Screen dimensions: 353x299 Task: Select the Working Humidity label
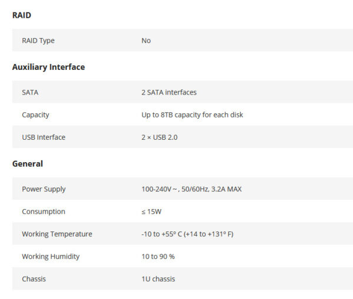(51, 257)
